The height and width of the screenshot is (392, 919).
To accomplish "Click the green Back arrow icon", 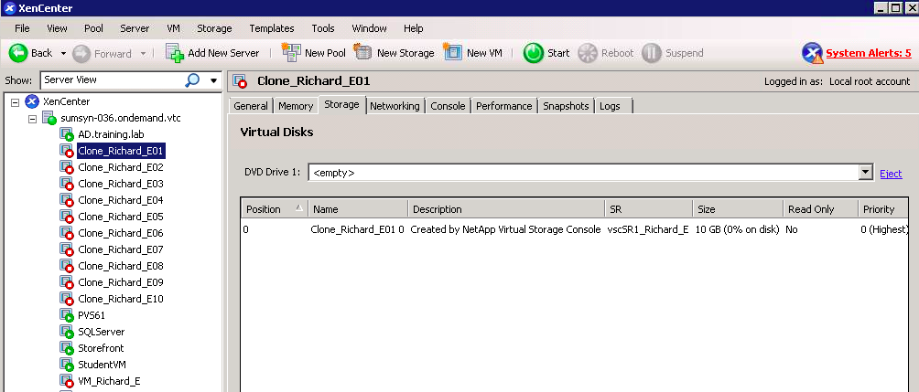I will pos(18,53).
